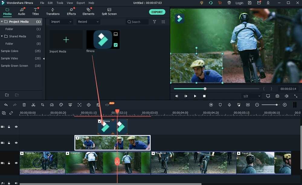Open the Record dropdown
This screenshot has height=185, width=302.
point(88,22)
